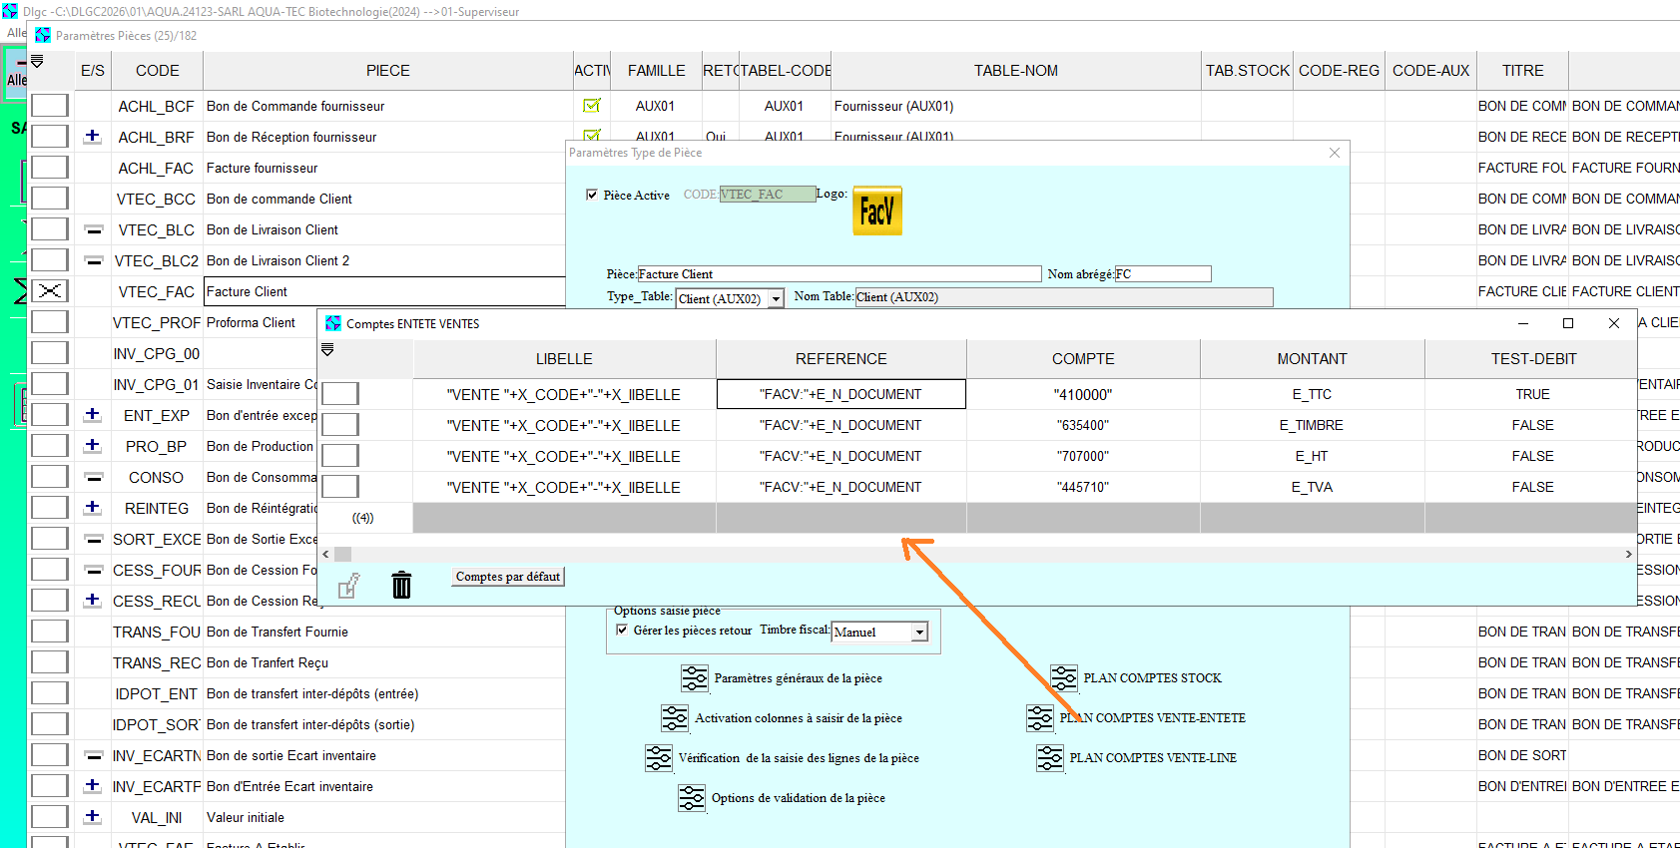Screen dimensions: 1680x848
Task: Click Options de validation de la pièce icon
Action: click(692, 798)
